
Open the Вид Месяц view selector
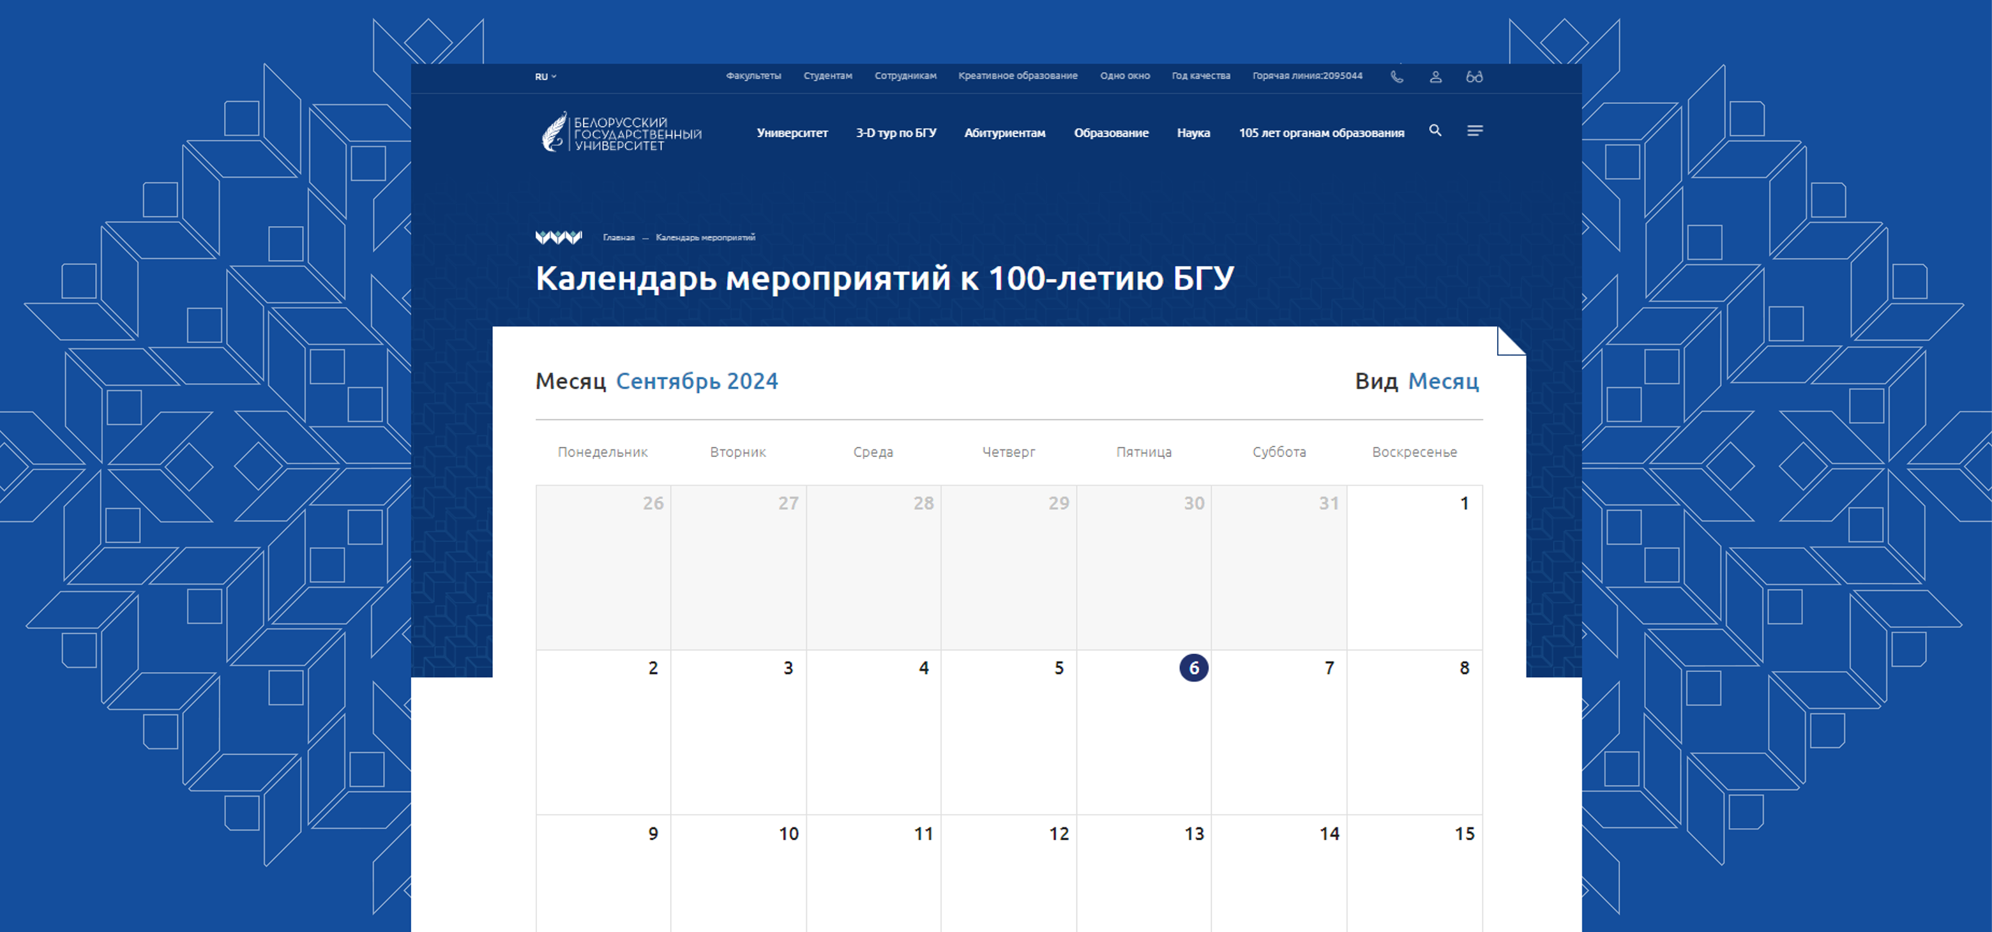click(1443, 381)
